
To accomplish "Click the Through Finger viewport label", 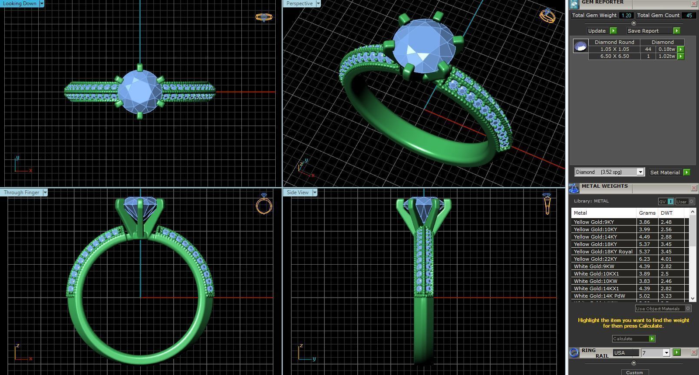I will click(x=22, y=192).
